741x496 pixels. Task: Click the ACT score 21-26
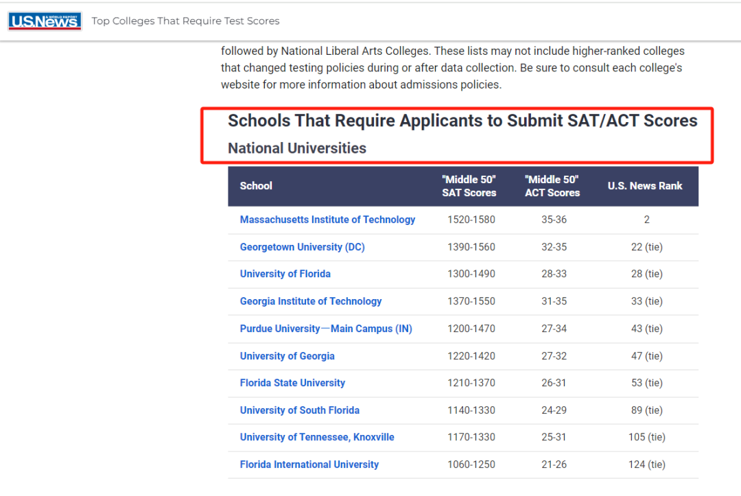[554, 465]
